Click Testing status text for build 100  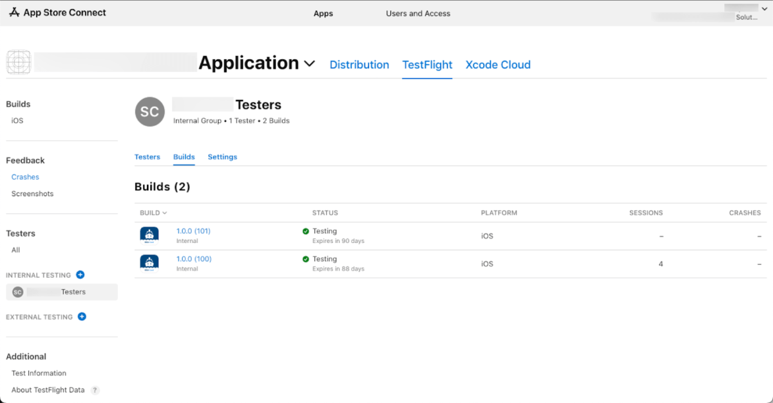click(x=325, y=259)
